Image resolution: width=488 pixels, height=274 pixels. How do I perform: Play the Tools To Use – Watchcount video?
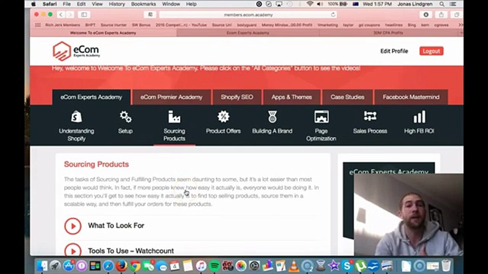coord(72,251)
